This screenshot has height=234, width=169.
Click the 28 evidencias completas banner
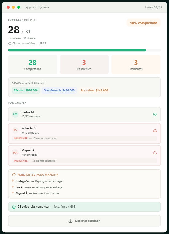point(84,207)
